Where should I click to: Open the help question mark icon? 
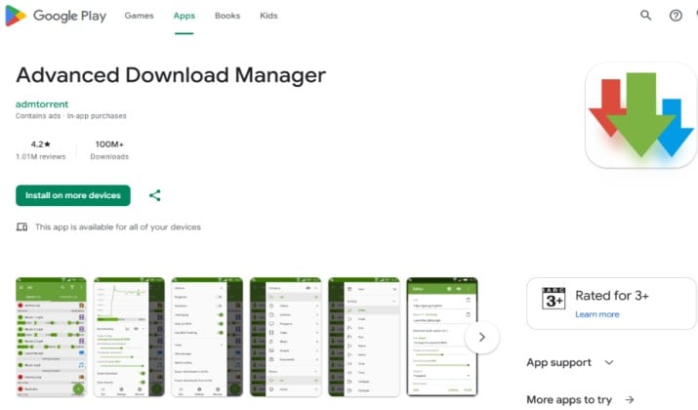(676, 16)
